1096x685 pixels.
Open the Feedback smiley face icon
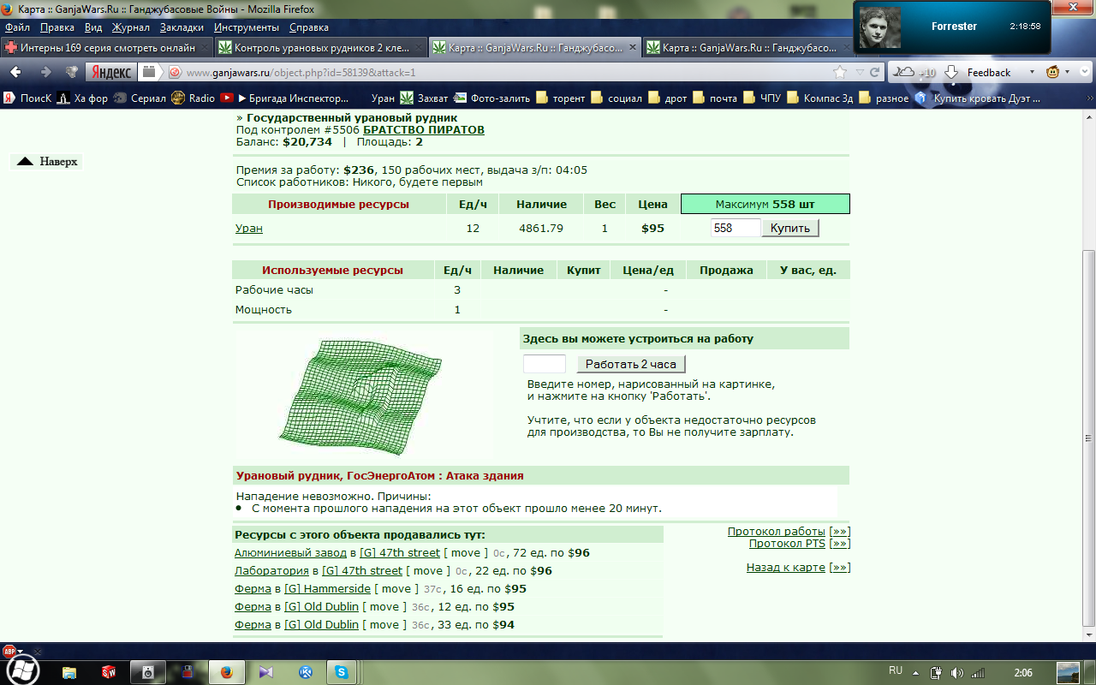1053,72
